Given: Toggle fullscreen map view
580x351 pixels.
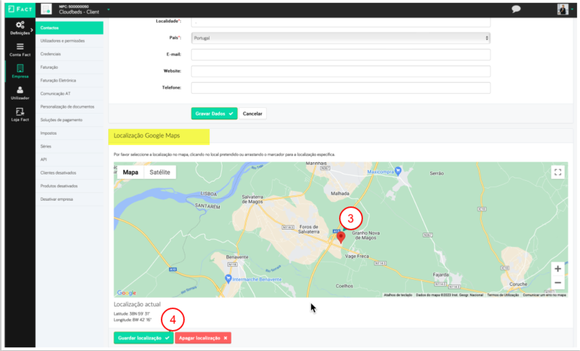Looking at the screenshot, I should click(x=558, y=172).
